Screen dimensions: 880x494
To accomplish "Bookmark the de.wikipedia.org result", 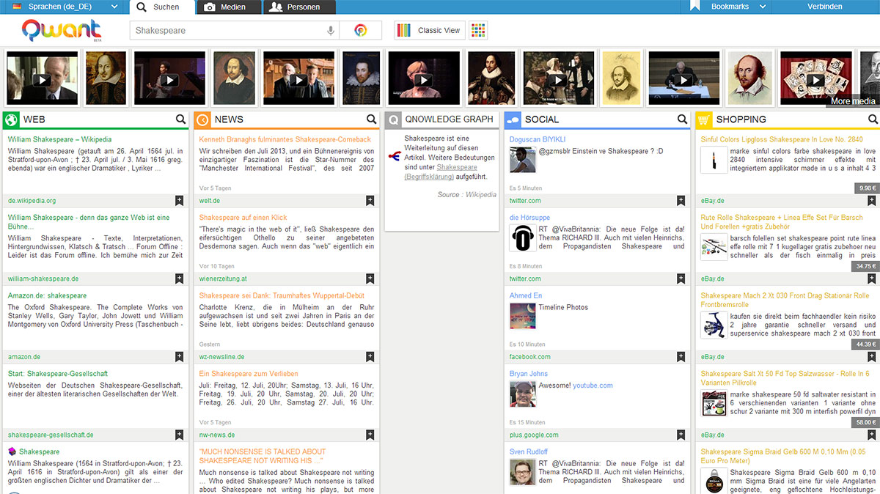I will tap(180, 200).
